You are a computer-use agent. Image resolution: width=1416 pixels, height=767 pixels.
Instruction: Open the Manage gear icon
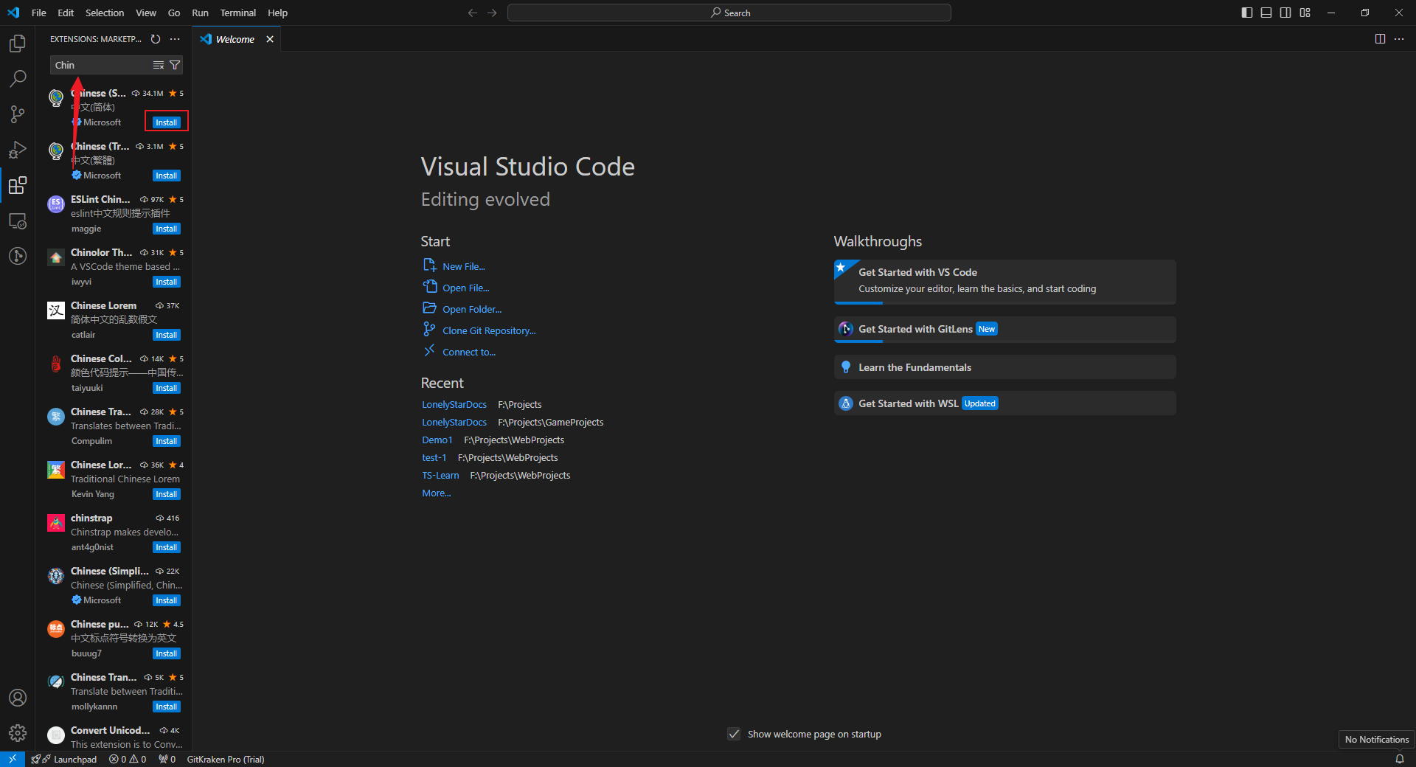tap(18, 733)
